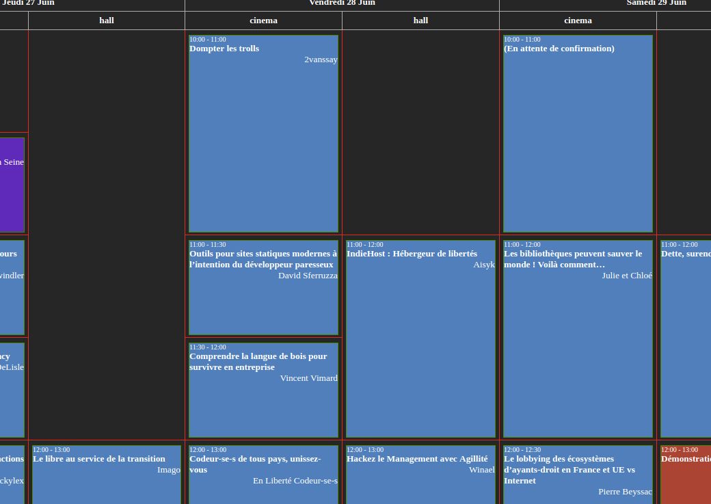711x504 pixels.
Task: Click speaker name 'David Sferruzza'
Action: 308,276
